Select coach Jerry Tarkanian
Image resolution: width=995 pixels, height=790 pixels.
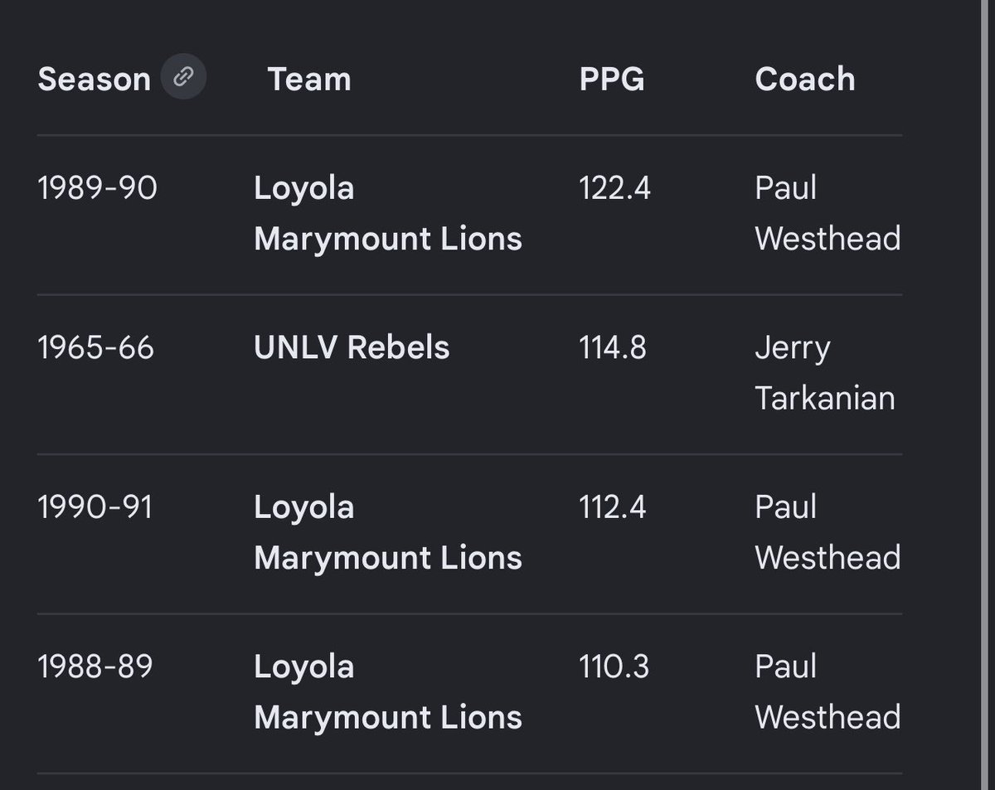click(825, 373)
